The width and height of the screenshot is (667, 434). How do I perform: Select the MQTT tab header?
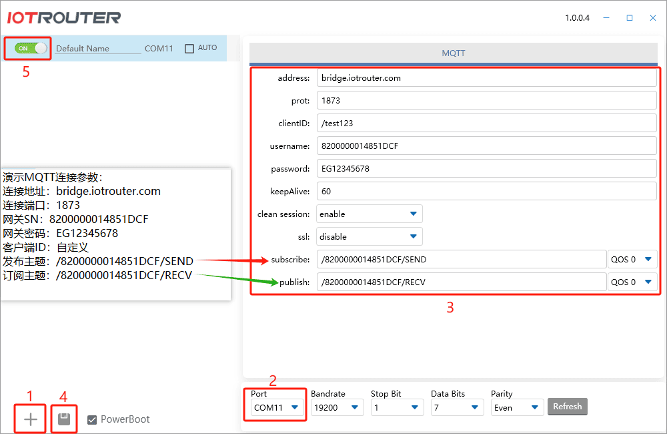click(x=454, y=53)
